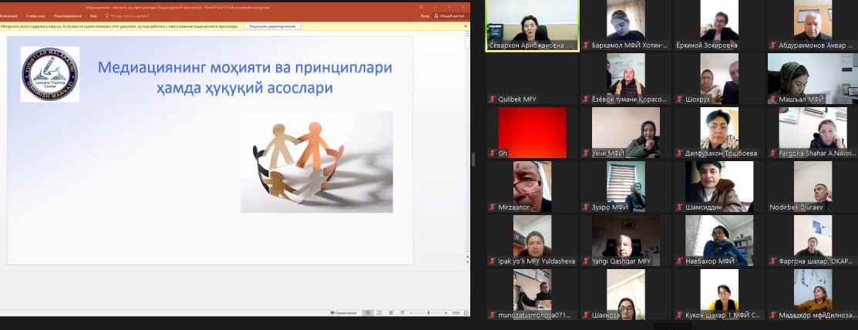Viewport: 858px width, 330px height.
Task: Close the protected view warning bar
Action: (x=466, y=25)
